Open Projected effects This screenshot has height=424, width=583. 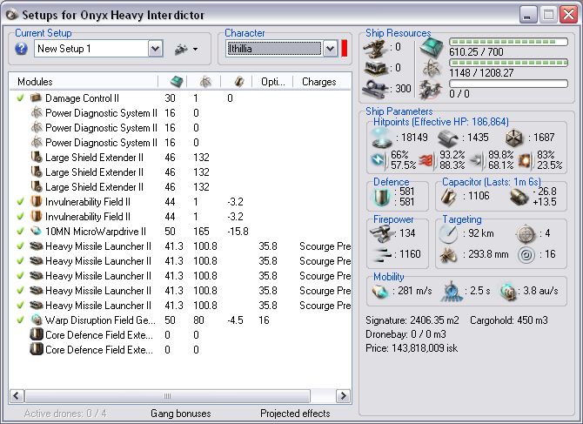tap(295, 414)
